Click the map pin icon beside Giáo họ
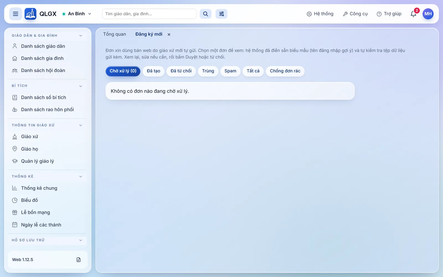Image resolution: width=443 pixels, height=277 pixels. [x=15, y=149]
